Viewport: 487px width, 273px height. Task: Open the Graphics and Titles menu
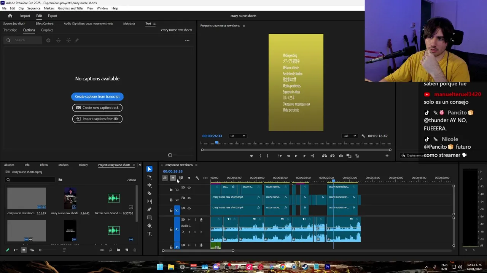[x=71, y=8]
